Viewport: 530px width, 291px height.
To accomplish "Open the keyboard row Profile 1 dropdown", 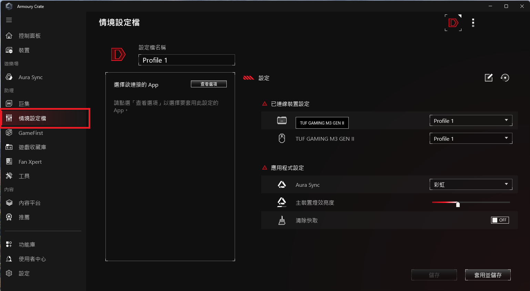I will (x=471, y=121).
